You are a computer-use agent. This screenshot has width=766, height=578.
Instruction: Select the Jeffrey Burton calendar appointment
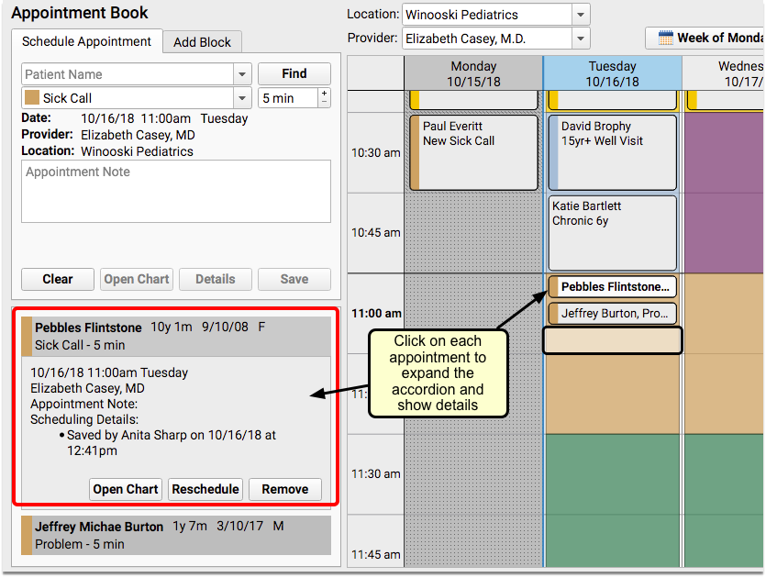pyautogui.click(x=612, y=314)
